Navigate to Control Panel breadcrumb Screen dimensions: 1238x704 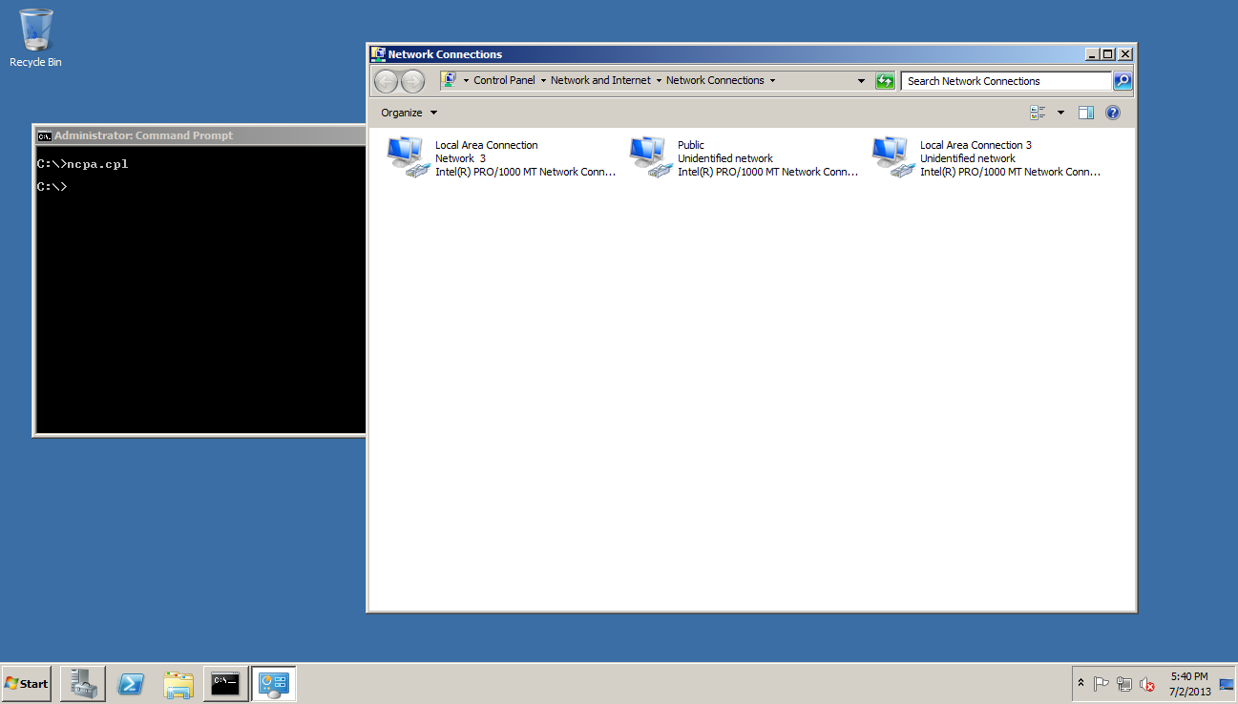pyautogui.click(x=504, y=81)
